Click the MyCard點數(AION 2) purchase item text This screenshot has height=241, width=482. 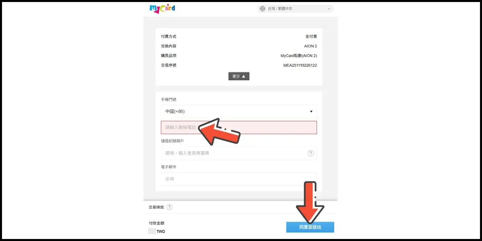(298, 56)
